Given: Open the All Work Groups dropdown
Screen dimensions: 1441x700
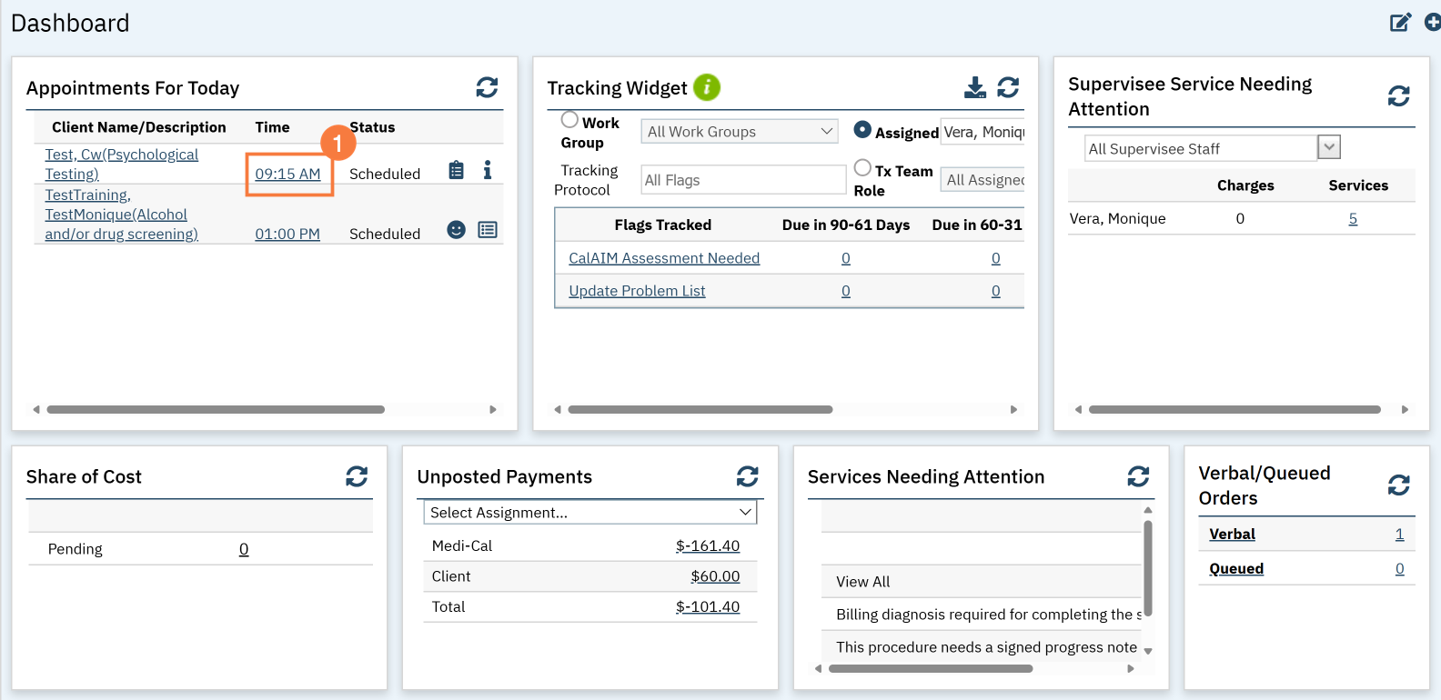Looking at the screenshot, I should tap(739, 132).
